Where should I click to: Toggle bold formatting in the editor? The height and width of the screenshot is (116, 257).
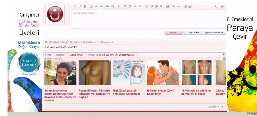click(x=75, y=6)
